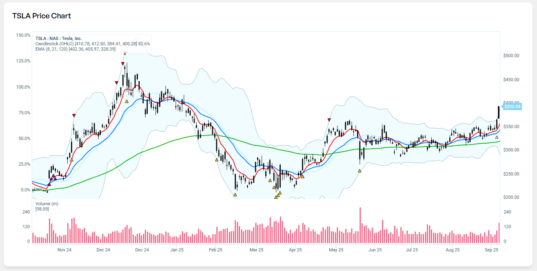Click the pink down-triangle at the December peak
Screen dimensions: 537x271
[x=125, y=53]
